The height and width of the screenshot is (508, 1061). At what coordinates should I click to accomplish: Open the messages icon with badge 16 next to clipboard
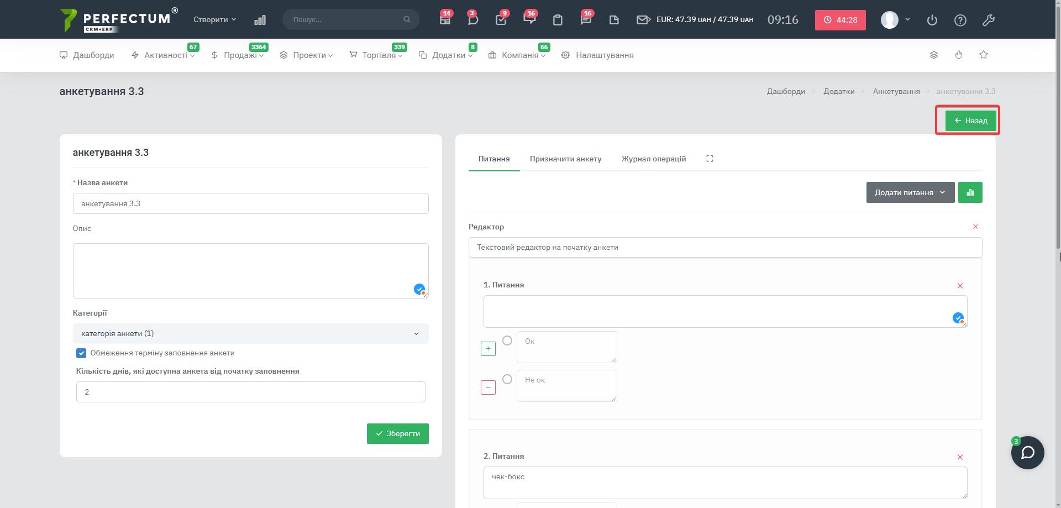tap(529, 20)
